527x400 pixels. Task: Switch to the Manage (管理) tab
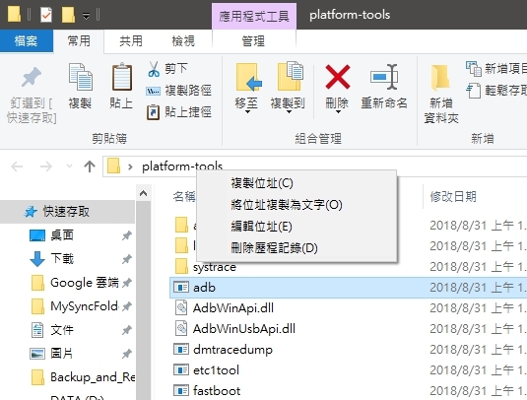[x=253, y=41]
